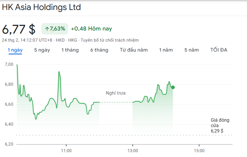Screen dimensions: 247x157
Task: Click the 6,40 y-axis label
Action: pos(9,124)
